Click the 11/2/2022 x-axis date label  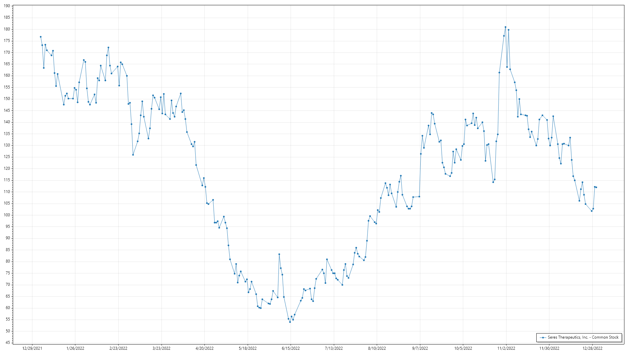pos(506,348)
